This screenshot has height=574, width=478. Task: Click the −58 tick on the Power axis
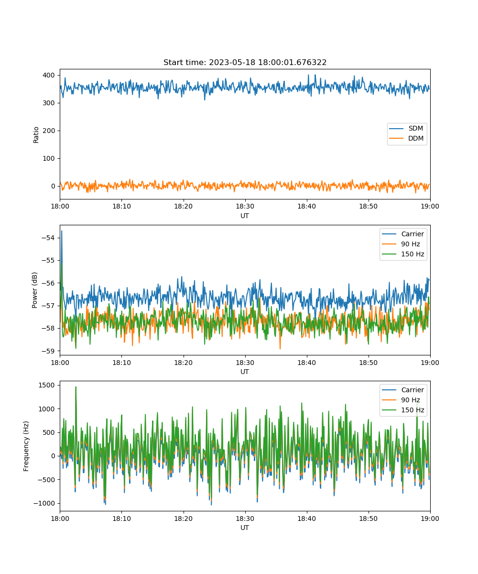(49, 328)
